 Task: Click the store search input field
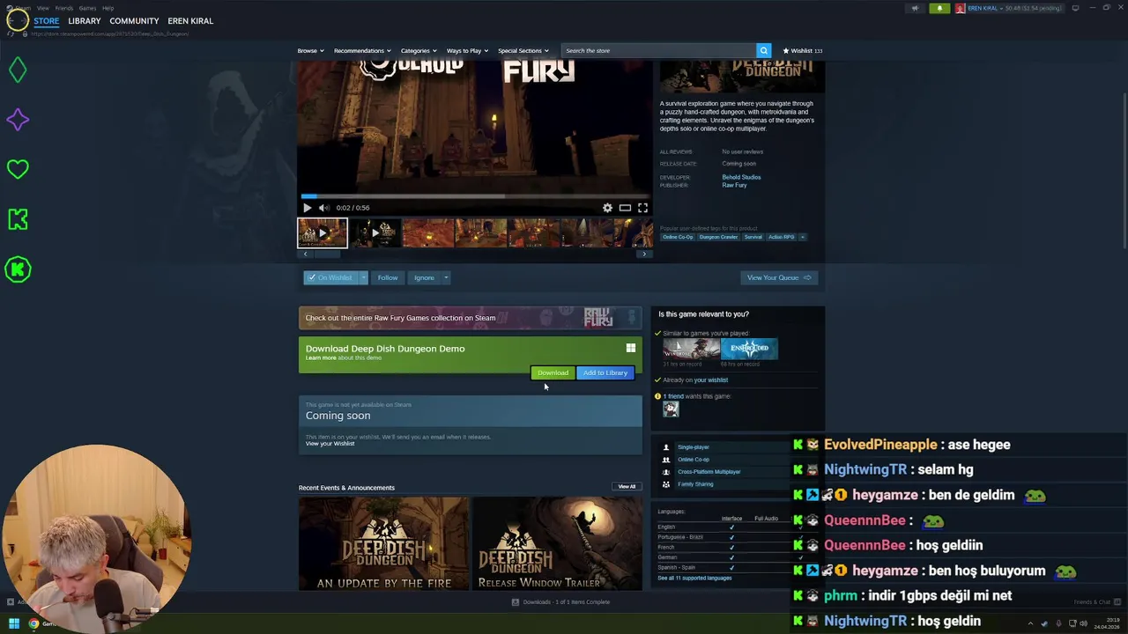tap(658, 50)
